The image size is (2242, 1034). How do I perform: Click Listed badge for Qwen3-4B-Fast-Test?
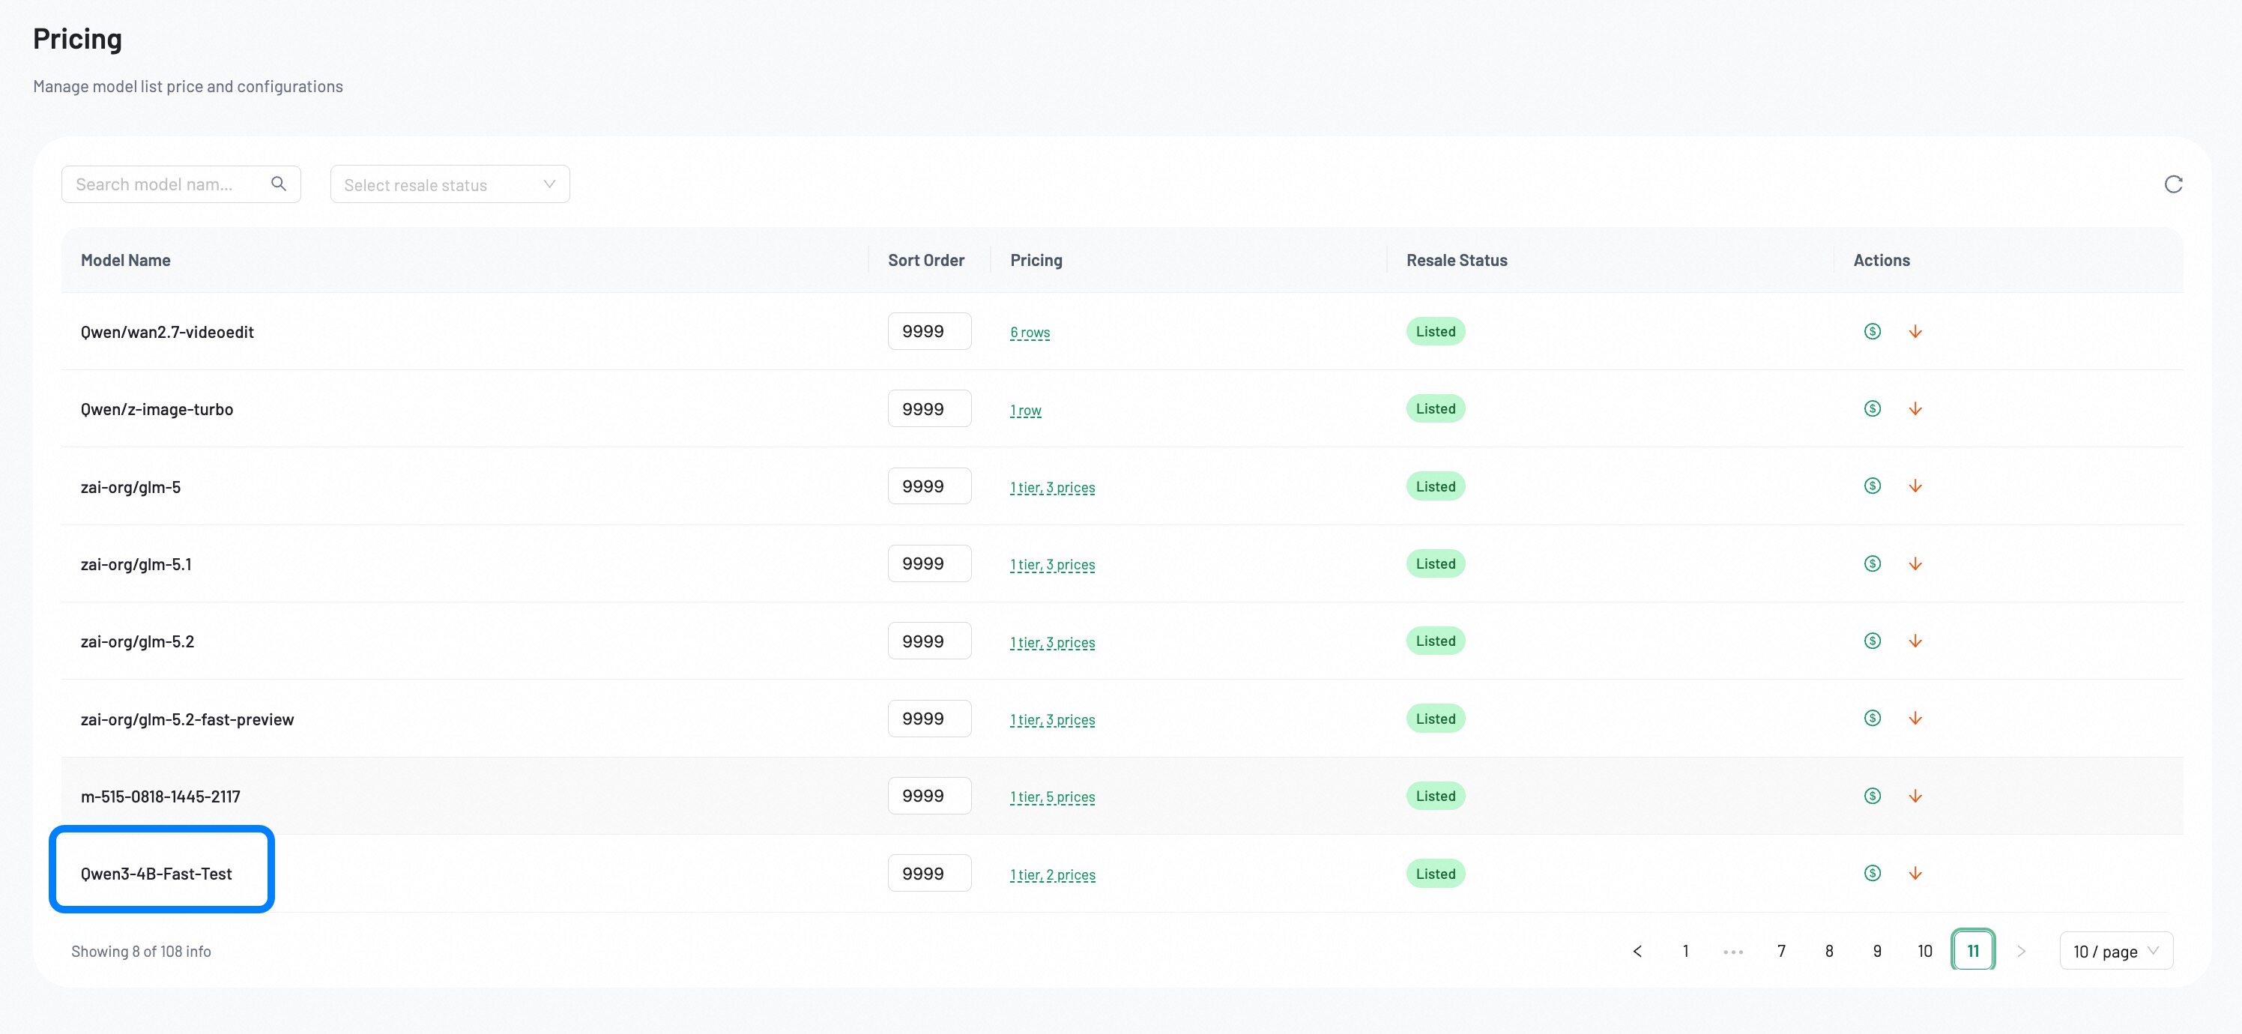(1435, 873)
